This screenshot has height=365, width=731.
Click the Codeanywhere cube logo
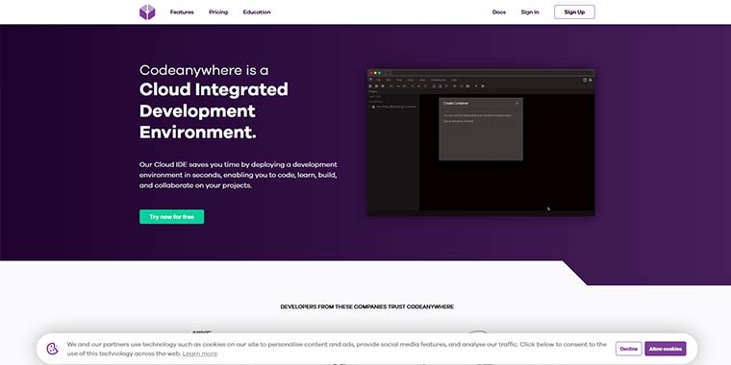tap(147, 12)
